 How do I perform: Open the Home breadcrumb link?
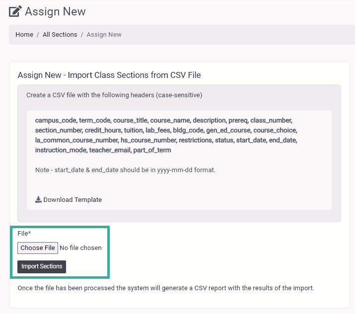(24, 35)
